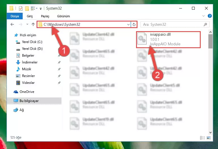Open Müzik folder in sidebar
218x149 pixels.
click(24, 69)
